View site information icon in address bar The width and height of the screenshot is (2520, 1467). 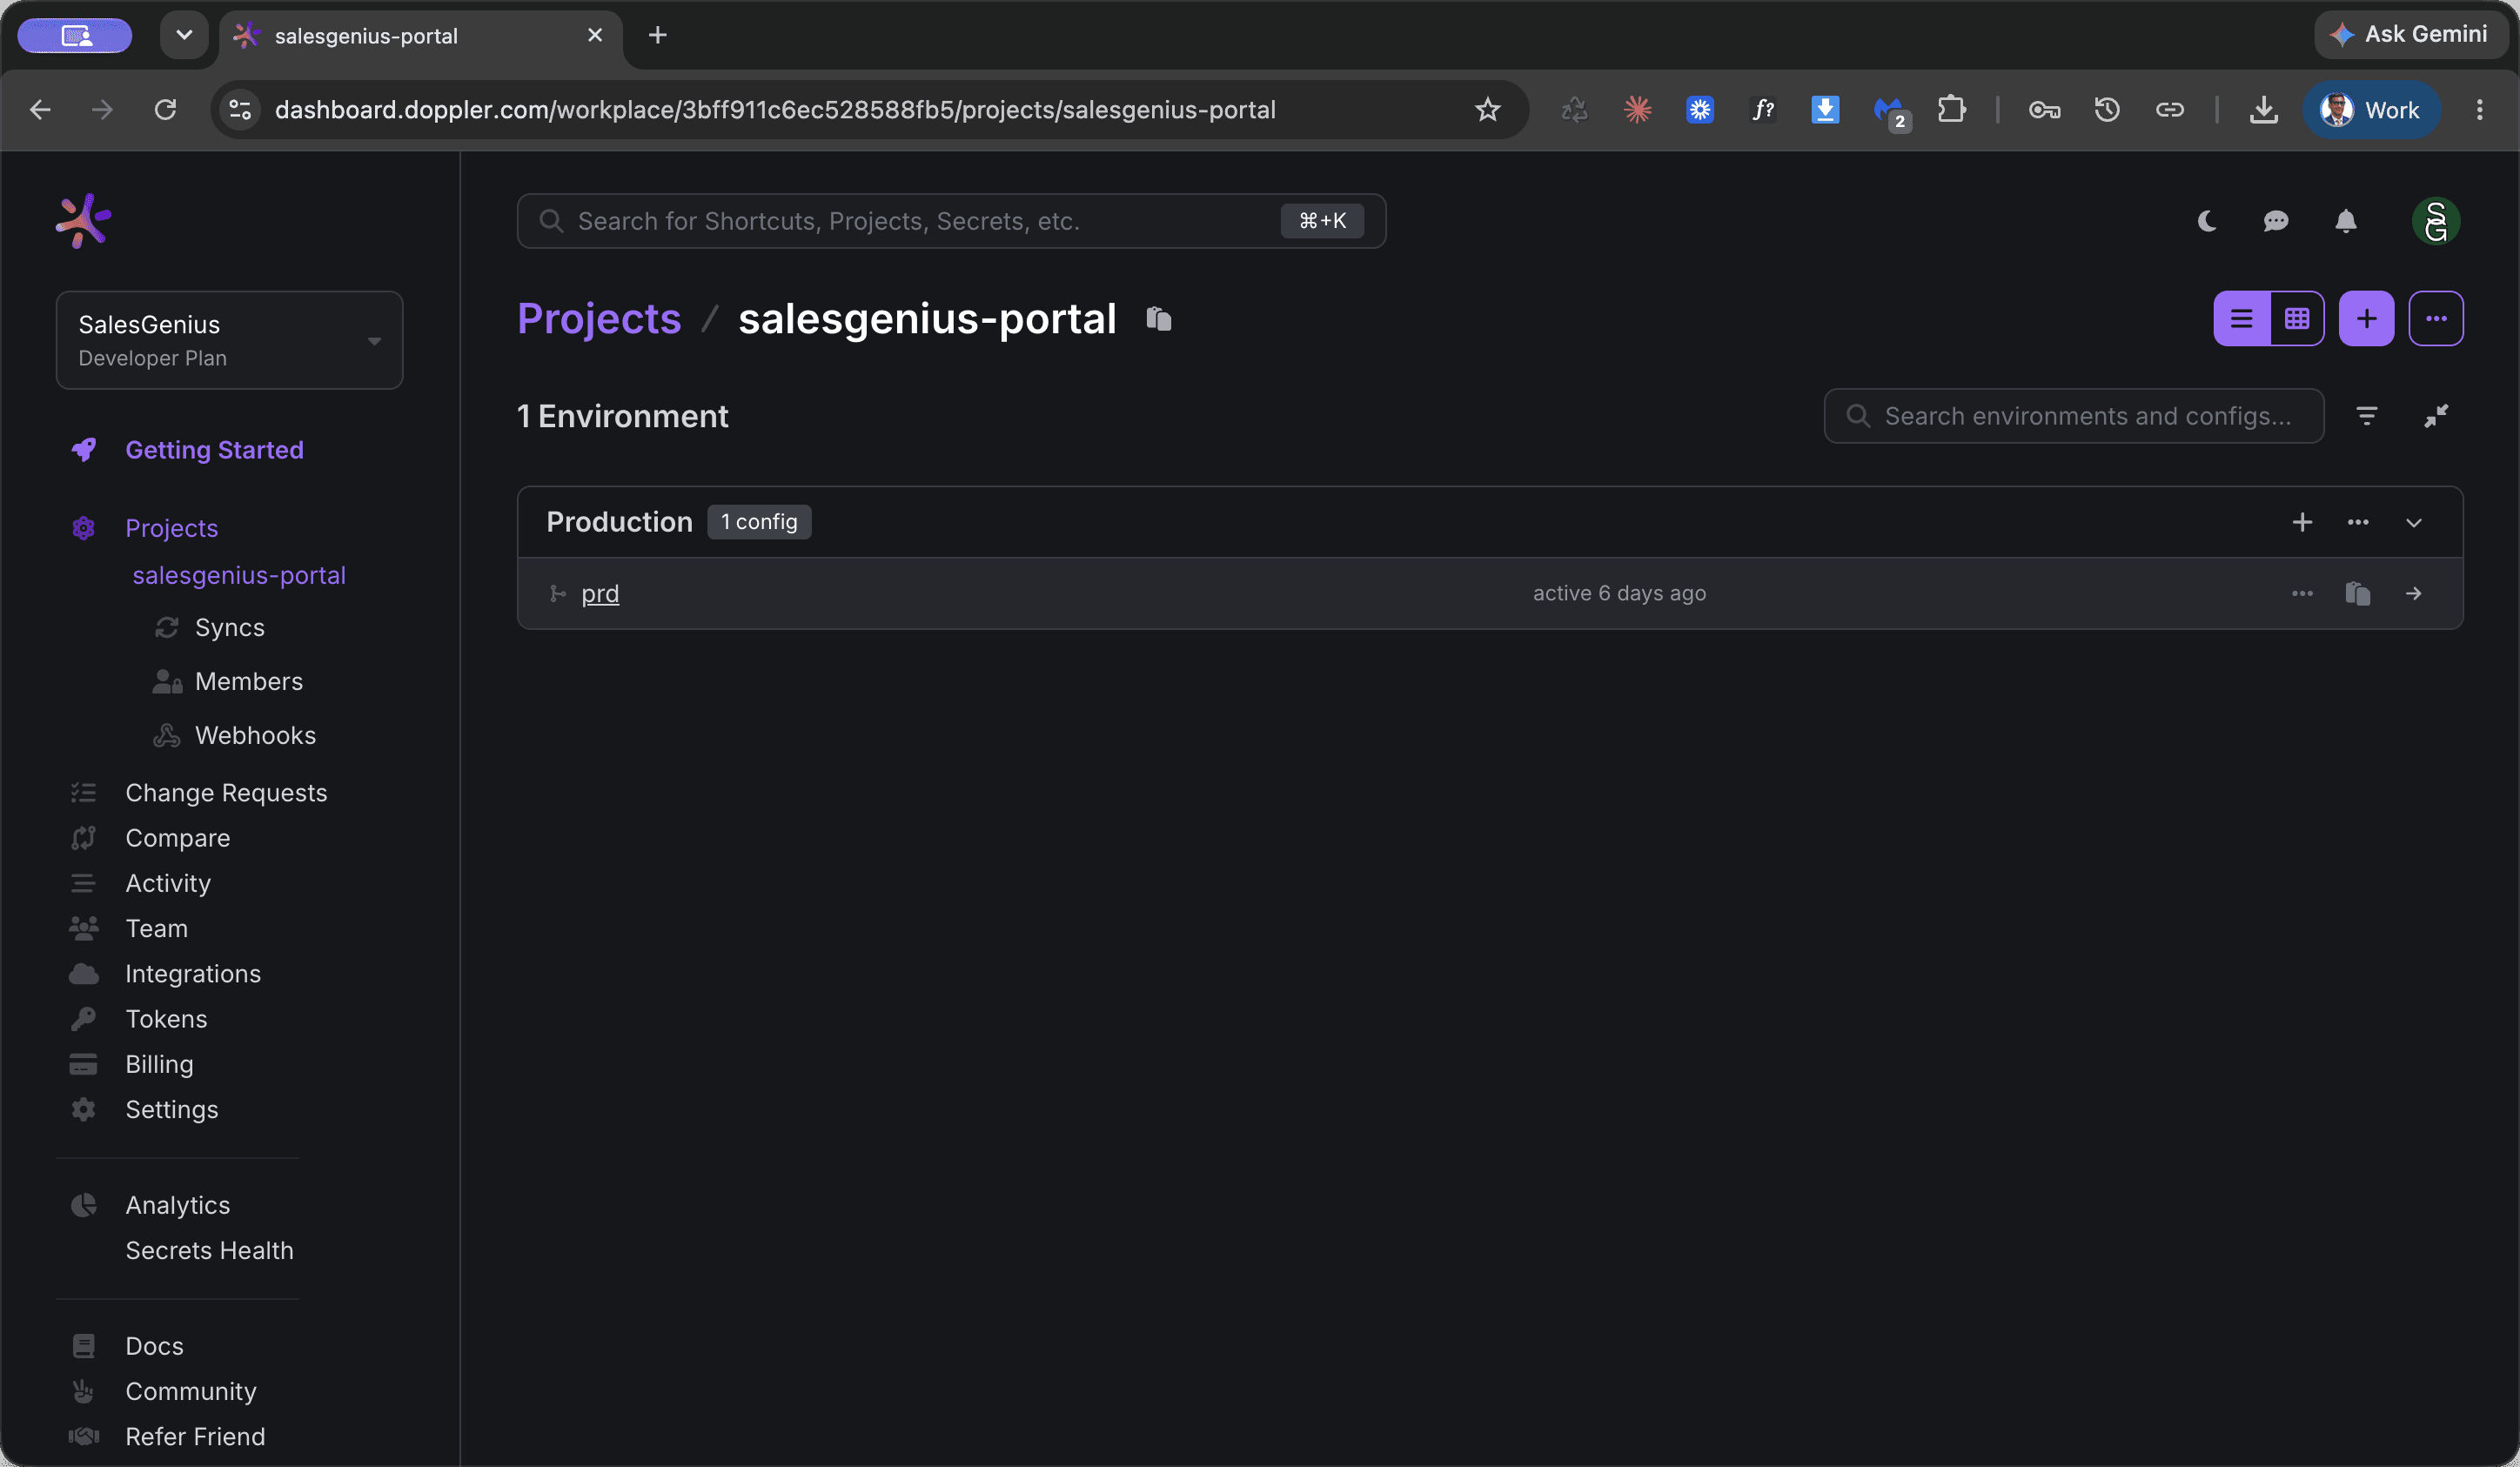click(x=240, y=110)
